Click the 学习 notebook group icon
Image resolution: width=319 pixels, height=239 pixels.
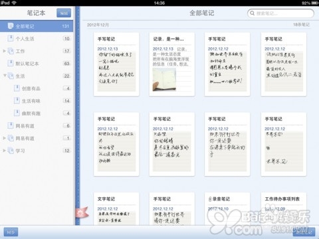click(x=11, y=151)
